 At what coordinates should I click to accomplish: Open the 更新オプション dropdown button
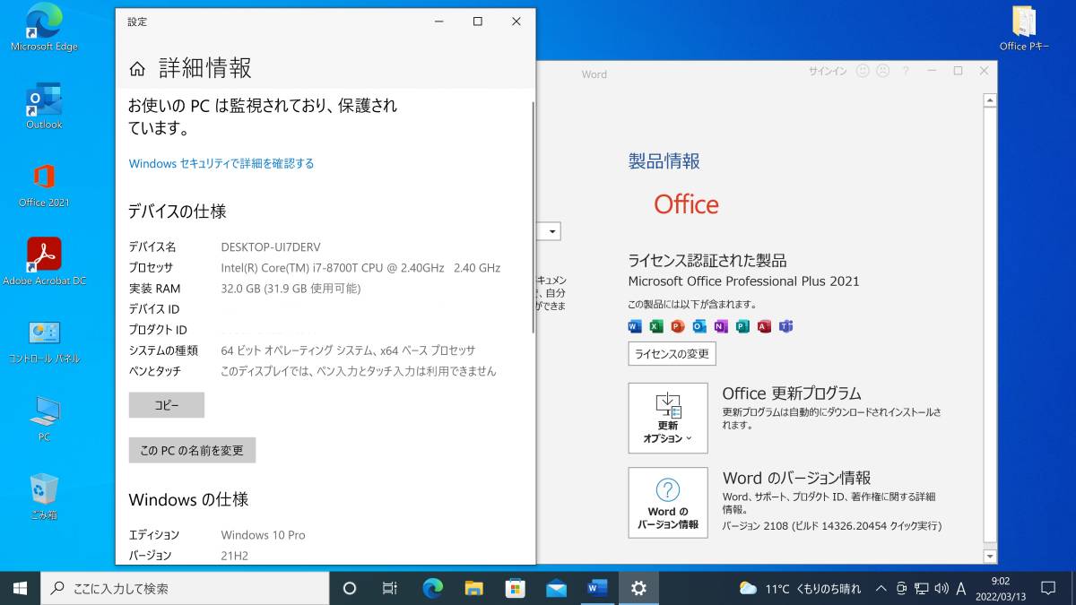[668, 418]
